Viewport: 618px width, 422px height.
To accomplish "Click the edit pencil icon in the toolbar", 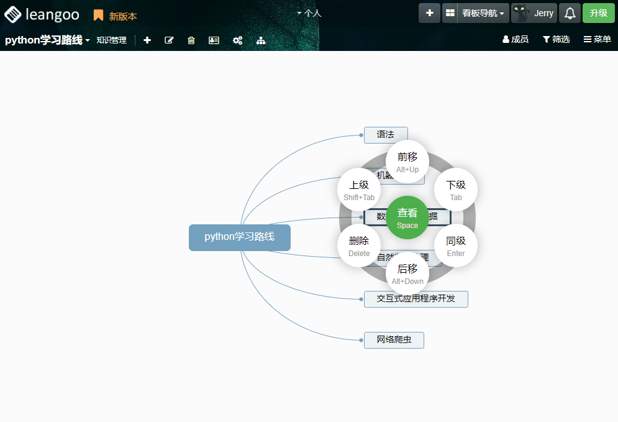I will (x=169, y=40).
